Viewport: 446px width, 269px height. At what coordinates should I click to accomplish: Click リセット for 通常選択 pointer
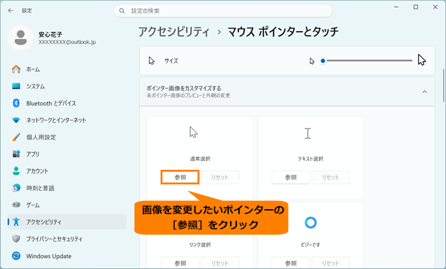pos(220,177)
